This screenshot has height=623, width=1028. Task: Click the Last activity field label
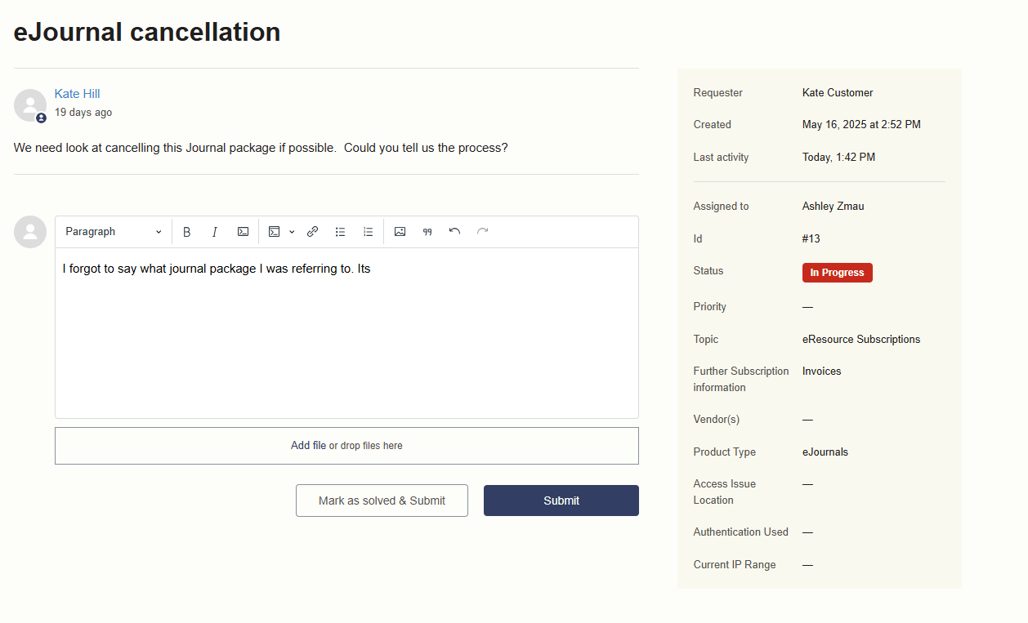[x=721, y=158]
